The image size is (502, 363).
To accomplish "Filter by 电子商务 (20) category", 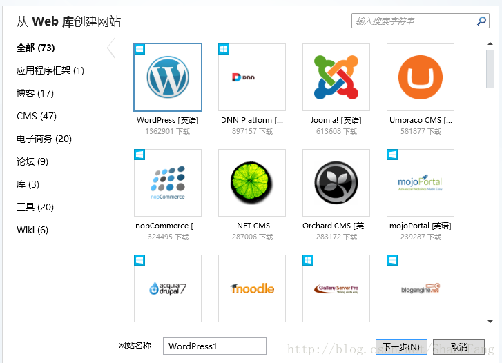I will pyautogui.click(x=44, y=139).
